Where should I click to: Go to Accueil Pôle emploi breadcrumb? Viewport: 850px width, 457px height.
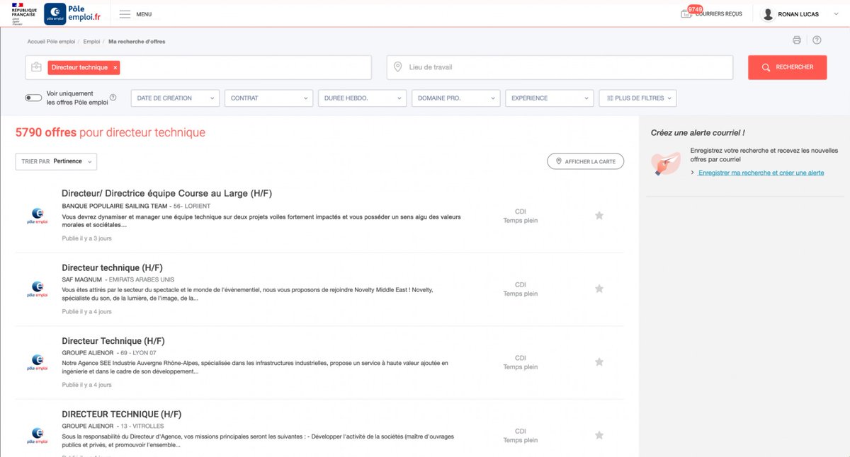[x=51, y=42]
